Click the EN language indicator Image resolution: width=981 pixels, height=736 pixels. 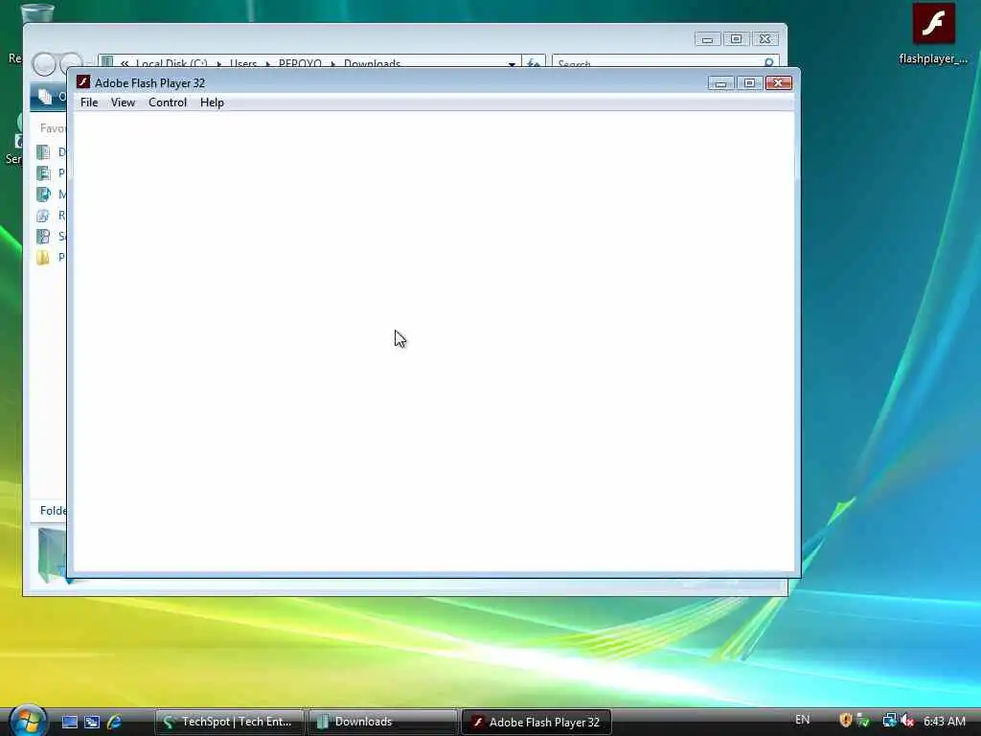[802, 720]
